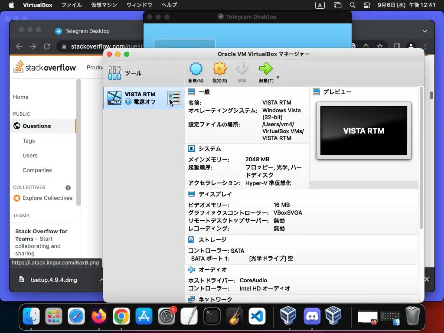The image size is (444, 333).
Task: Open Finder from the Dock
Action: (x=31, y=316)
